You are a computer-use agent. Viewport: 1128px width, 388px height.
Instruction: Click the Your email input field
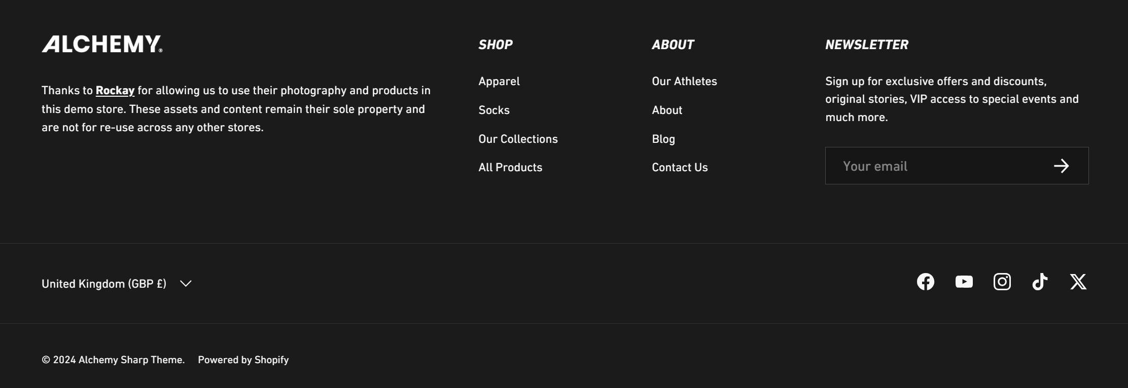pyautogui.click(x=957, y=166)
